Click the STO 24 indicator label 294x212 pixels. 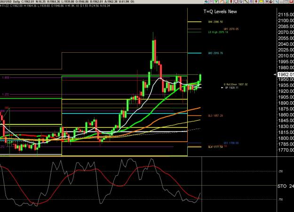(286, 186)
